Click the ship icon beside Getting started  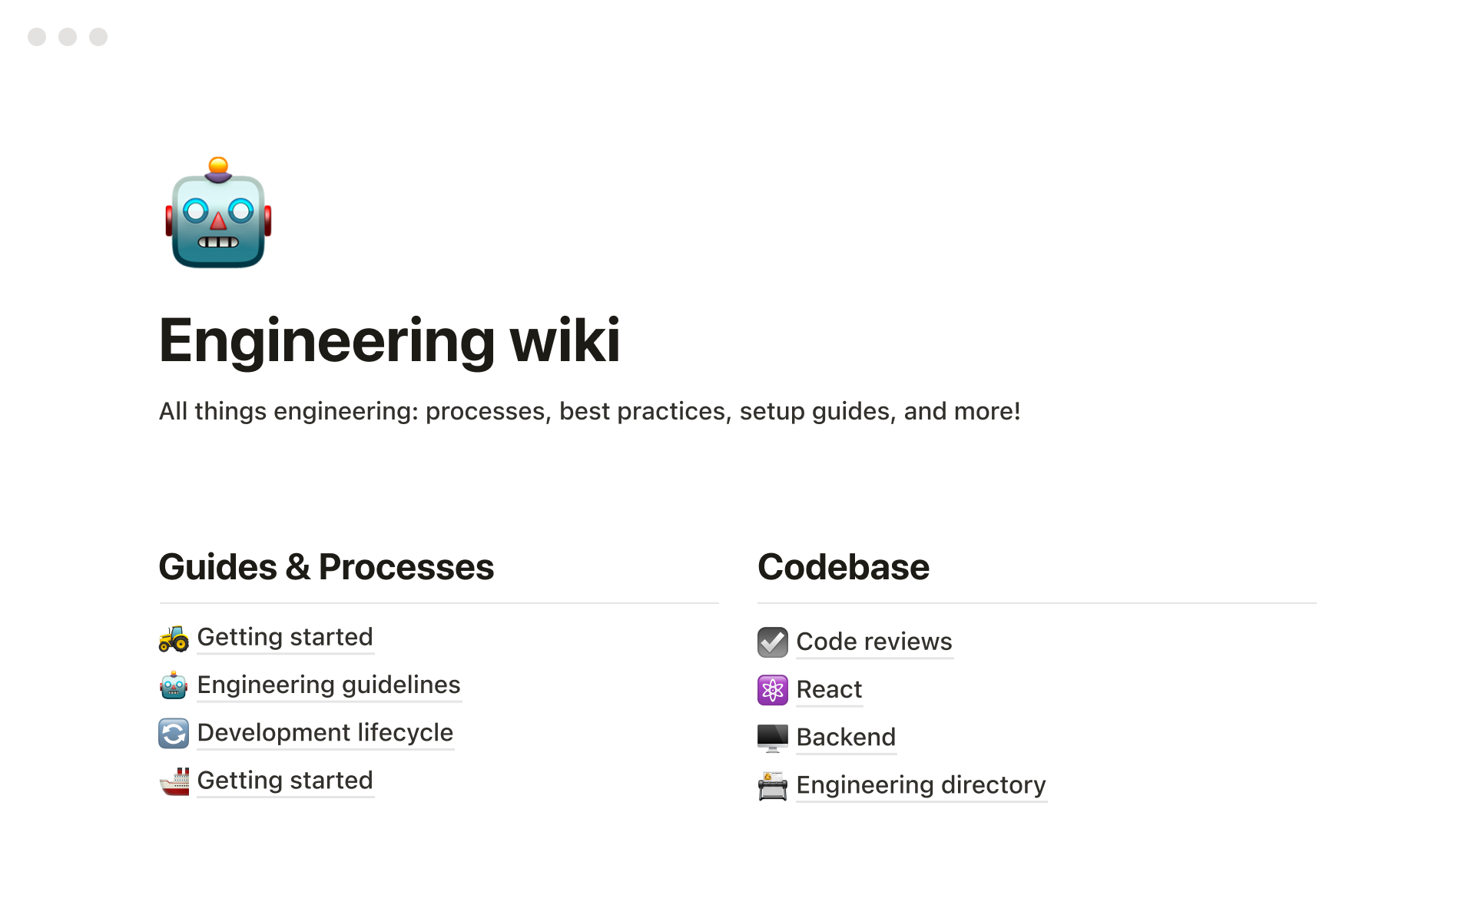pos(174,781)
